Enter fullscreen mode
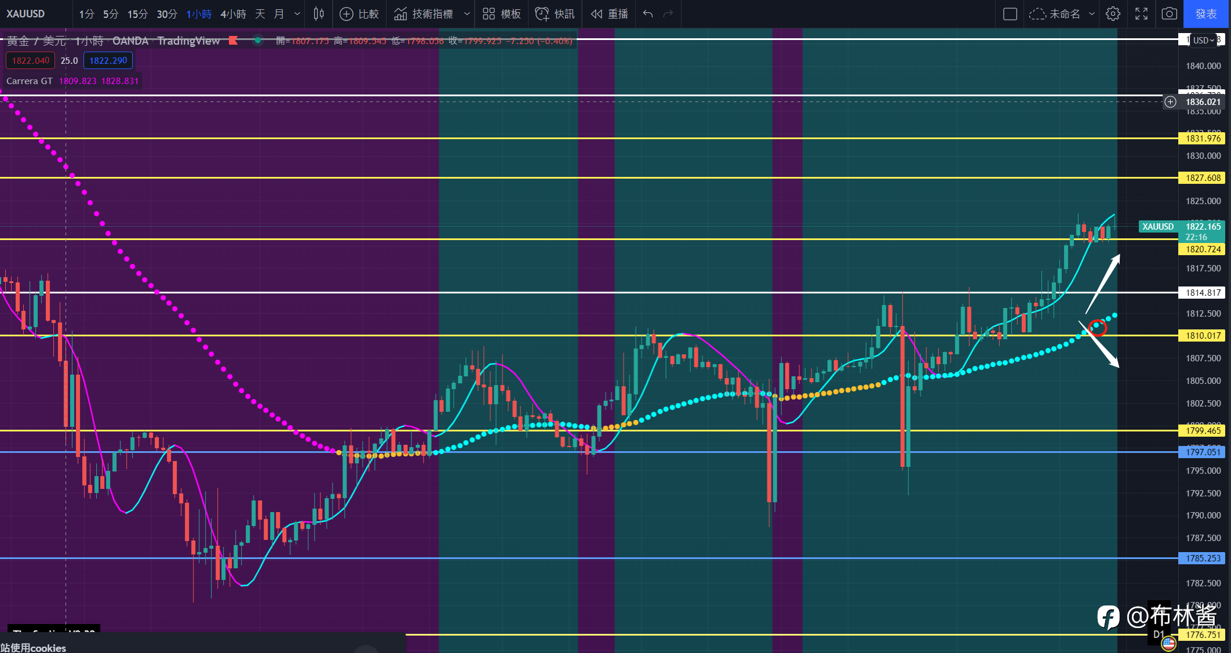 tap(1141, 13)
